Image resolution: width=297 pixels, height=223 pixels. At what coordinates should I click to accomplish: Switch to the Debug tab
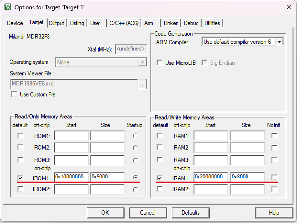191,23
